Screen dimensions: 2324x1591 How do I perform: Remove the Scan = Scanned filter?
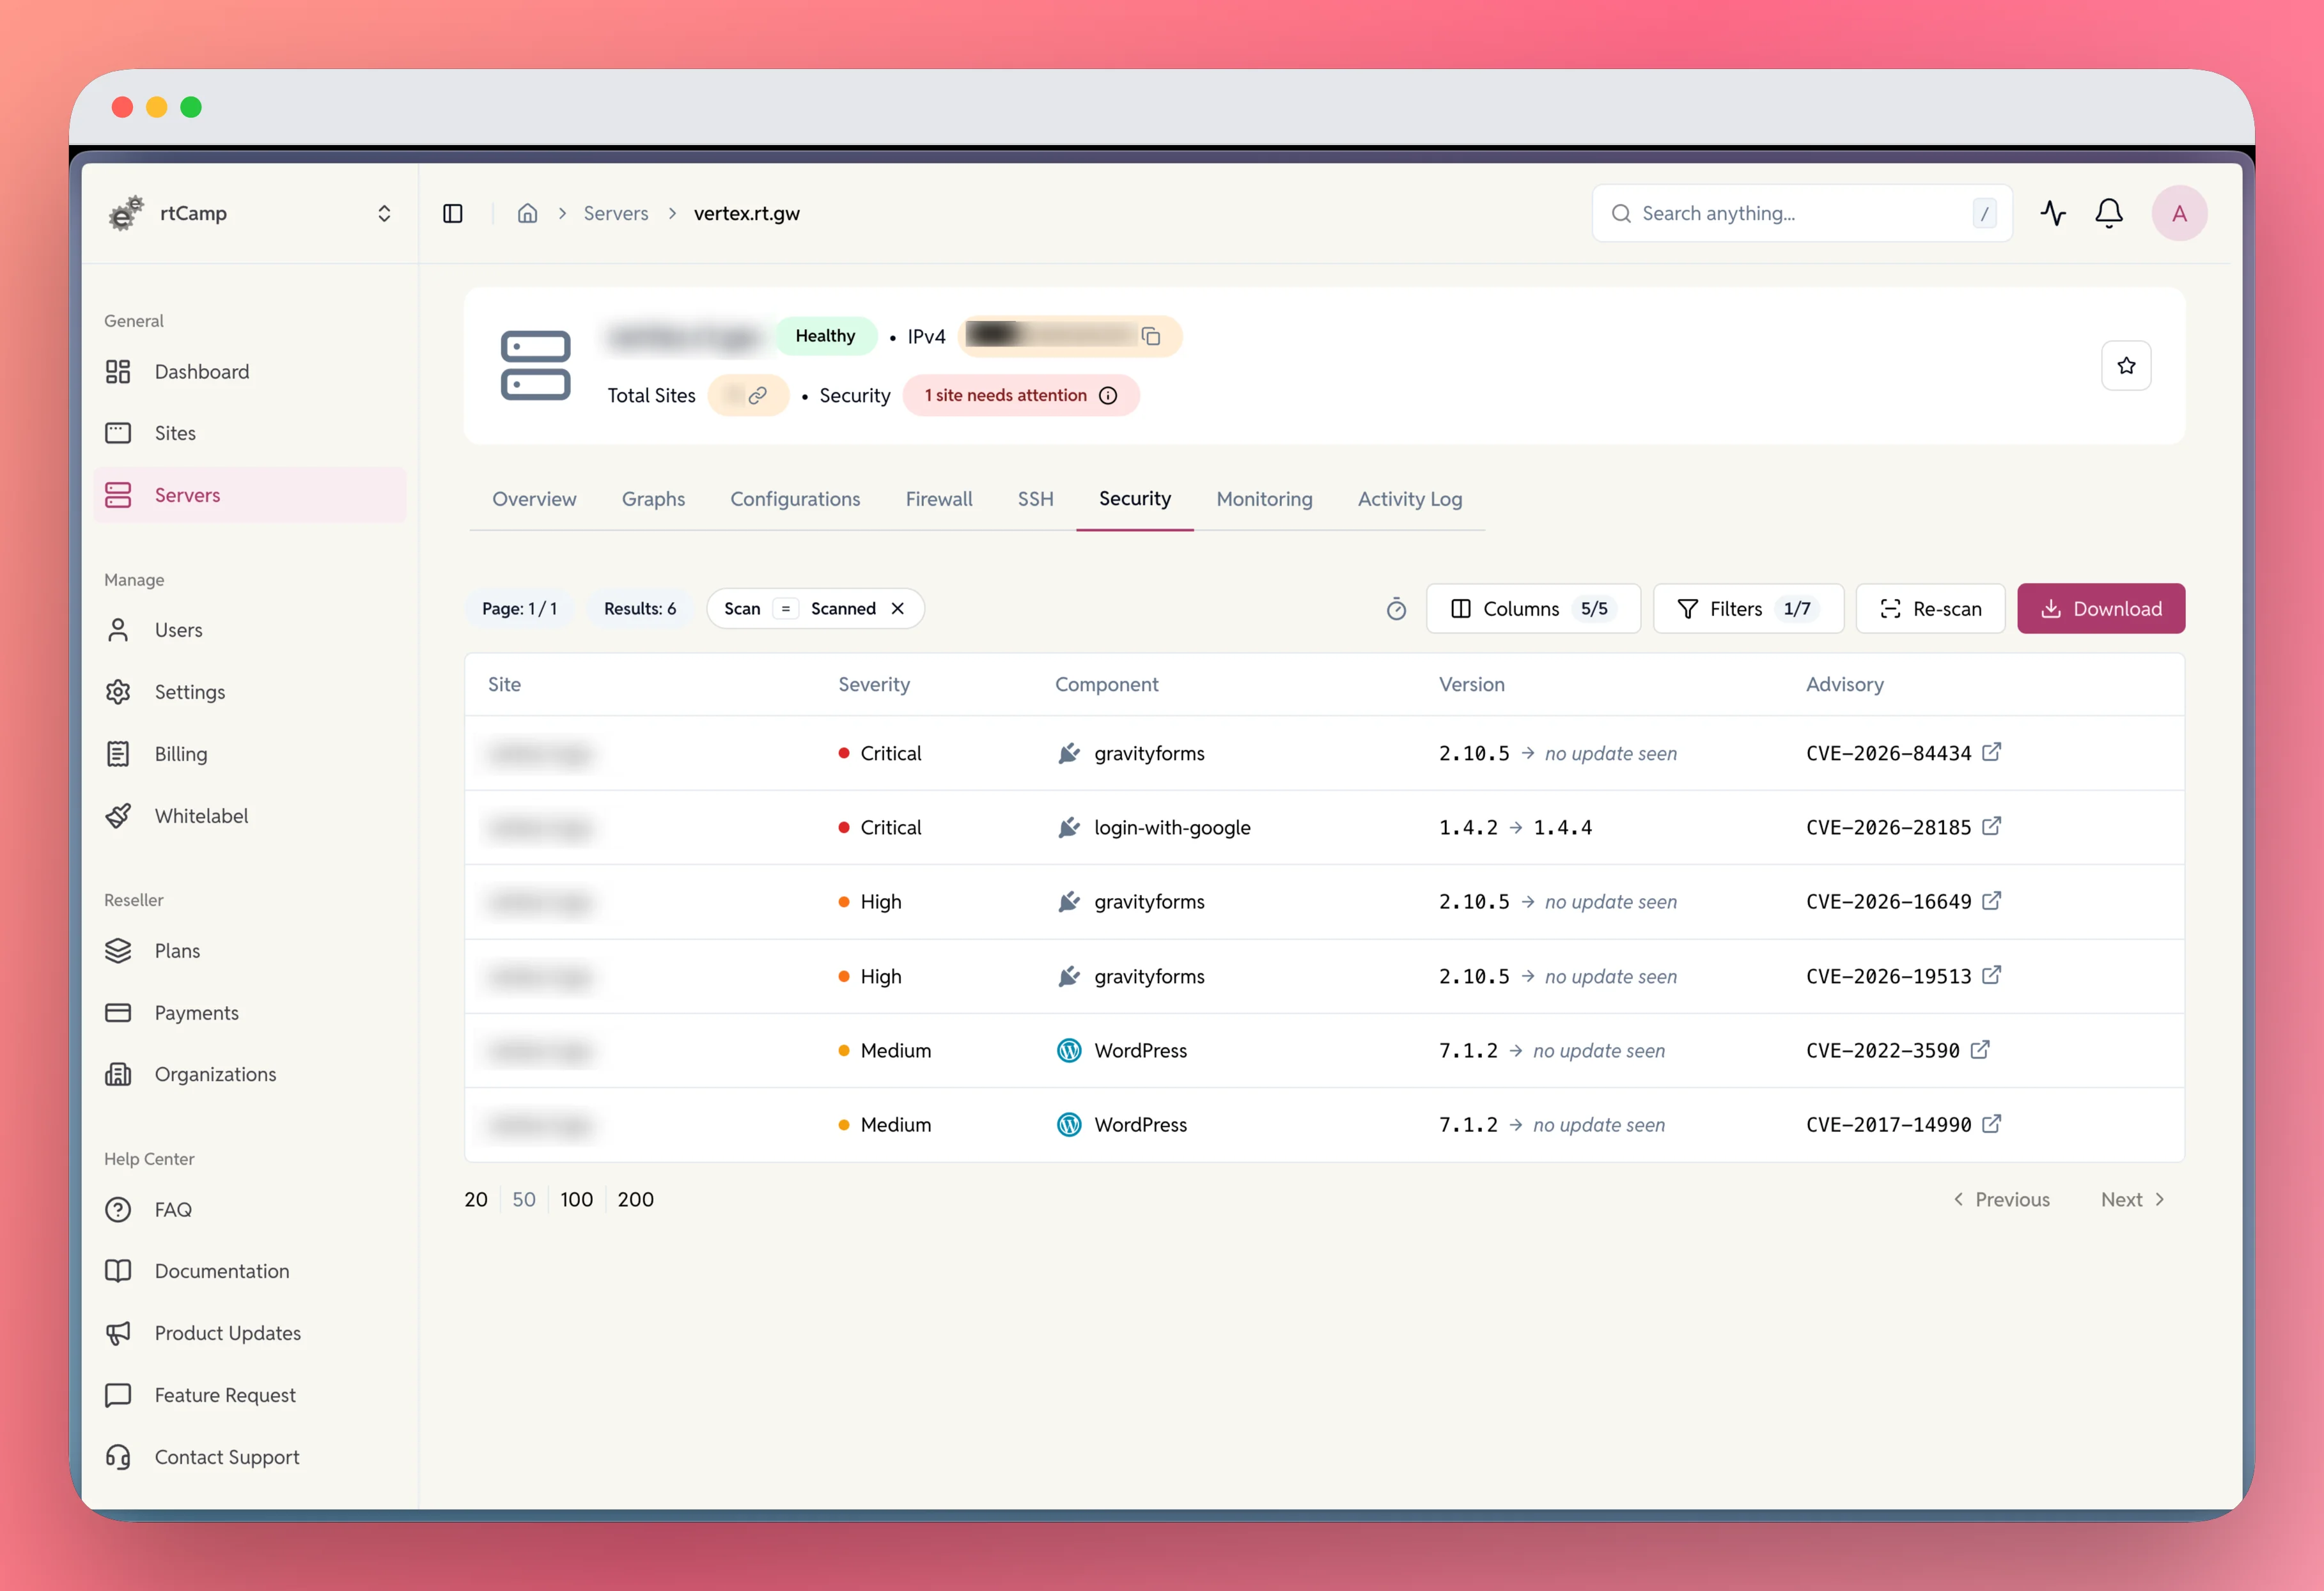[x=897, y=609]
